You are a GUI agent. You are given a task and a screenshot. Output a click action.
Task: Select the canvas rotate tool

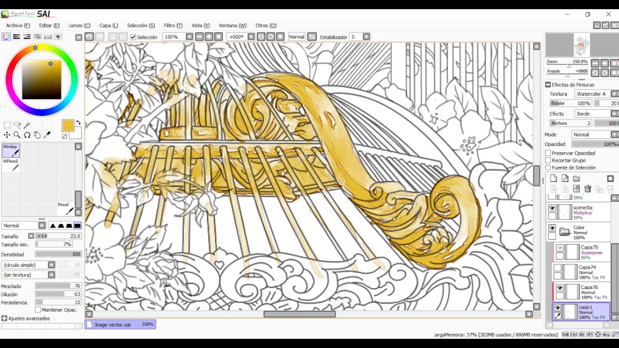pos(27,135)
